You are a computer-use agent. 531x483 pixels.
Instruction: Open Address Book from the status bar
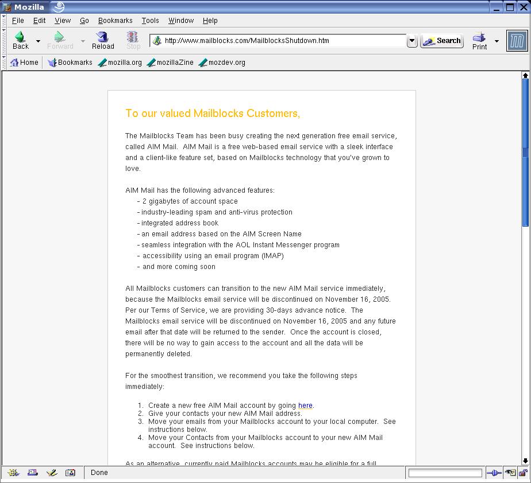[x=71, y=473]
